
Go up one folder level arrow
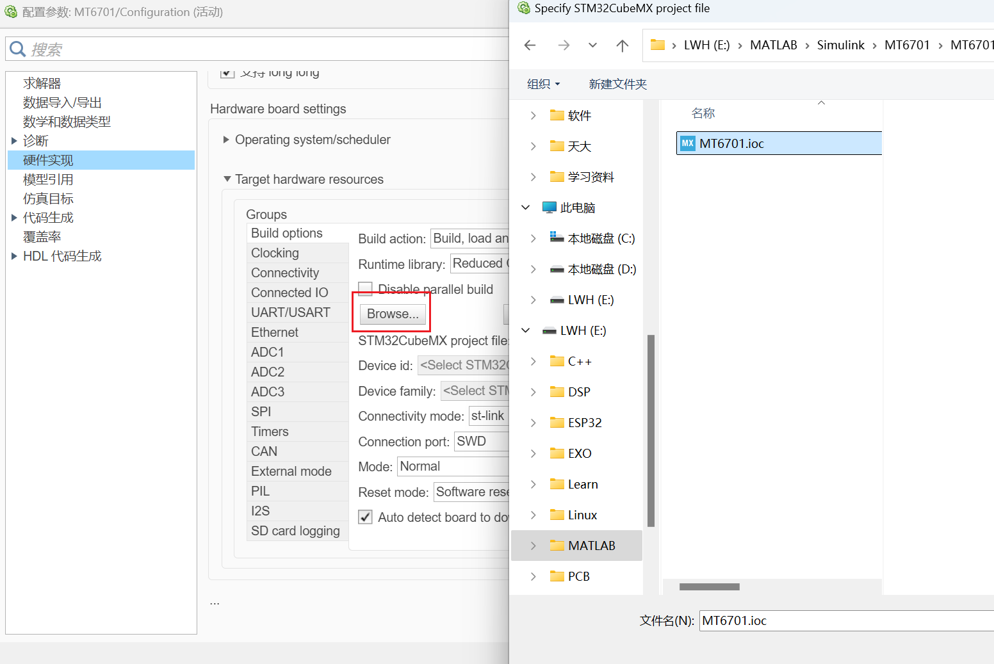click(x=623, y=45)
